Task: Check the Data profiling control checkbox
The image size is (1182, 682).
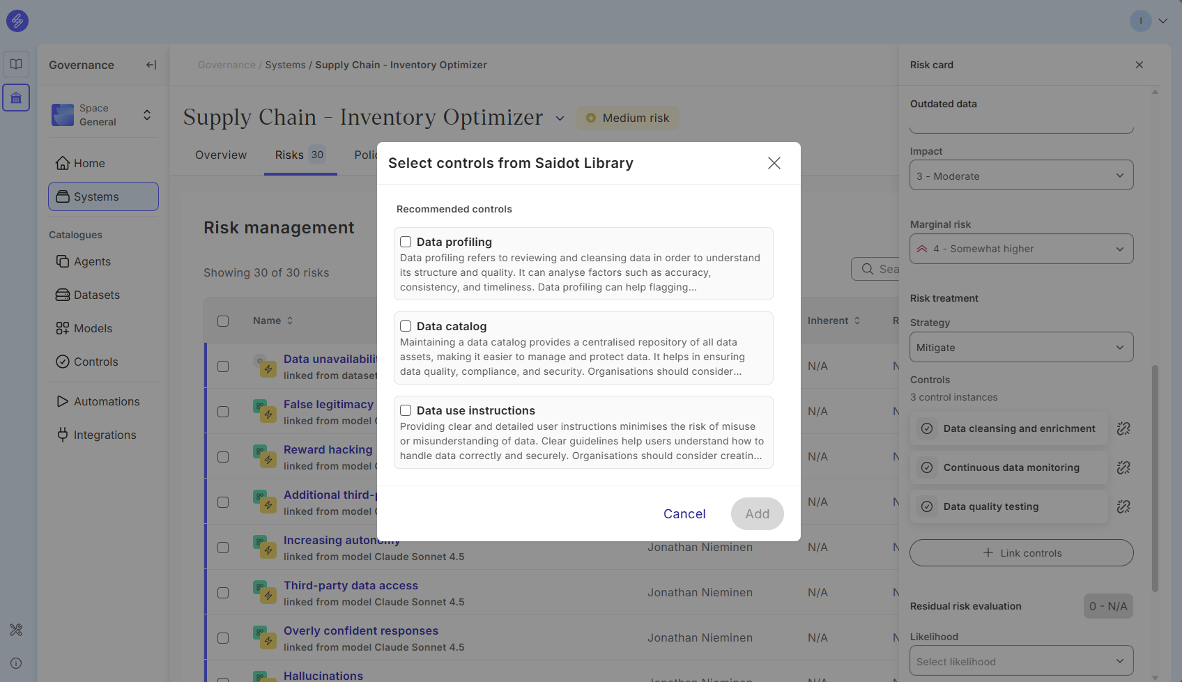Action: coord(406,242)
